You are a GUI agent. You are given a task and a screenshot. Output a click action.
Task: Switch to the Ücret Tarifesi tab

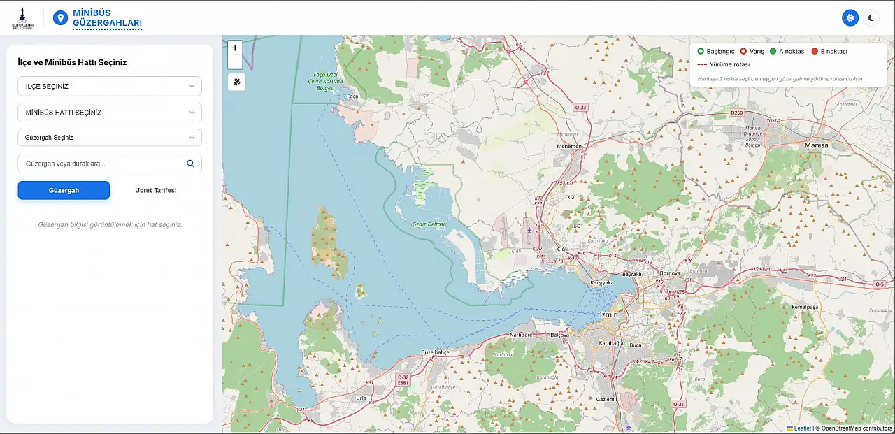(156, 190)
